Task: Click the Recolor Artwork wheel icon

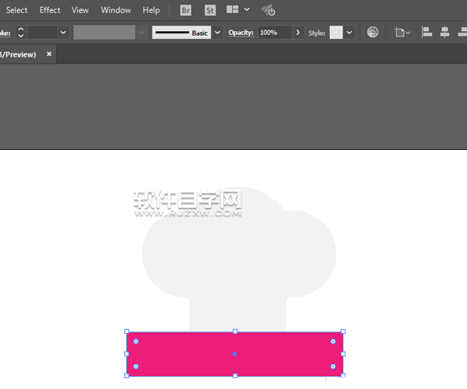Action: pyautogui.click(x=373, y=33)
